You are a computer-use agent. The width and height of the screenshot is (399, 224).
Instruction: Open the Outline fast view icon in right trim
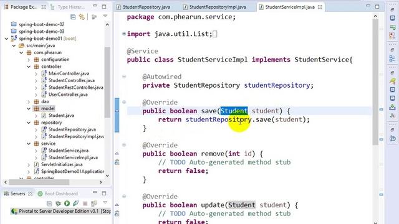click(x=392, y=58)
